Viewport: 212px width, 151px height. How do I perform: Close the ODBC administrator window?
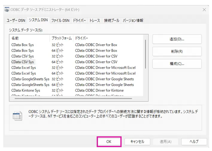[x=204, y=10]
